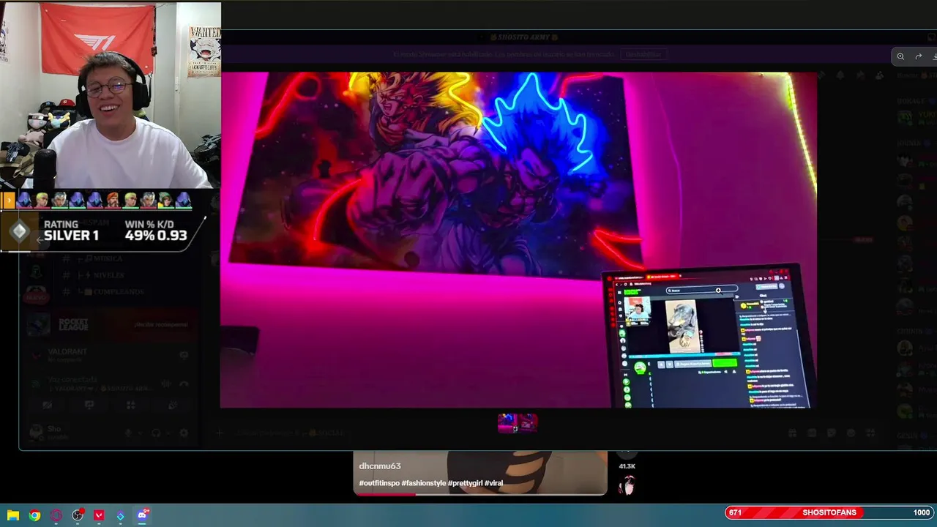The width and height of the screenshot is (937, 527).
Task: Open File Explorer from the taskbar
Action: point(13,515)
